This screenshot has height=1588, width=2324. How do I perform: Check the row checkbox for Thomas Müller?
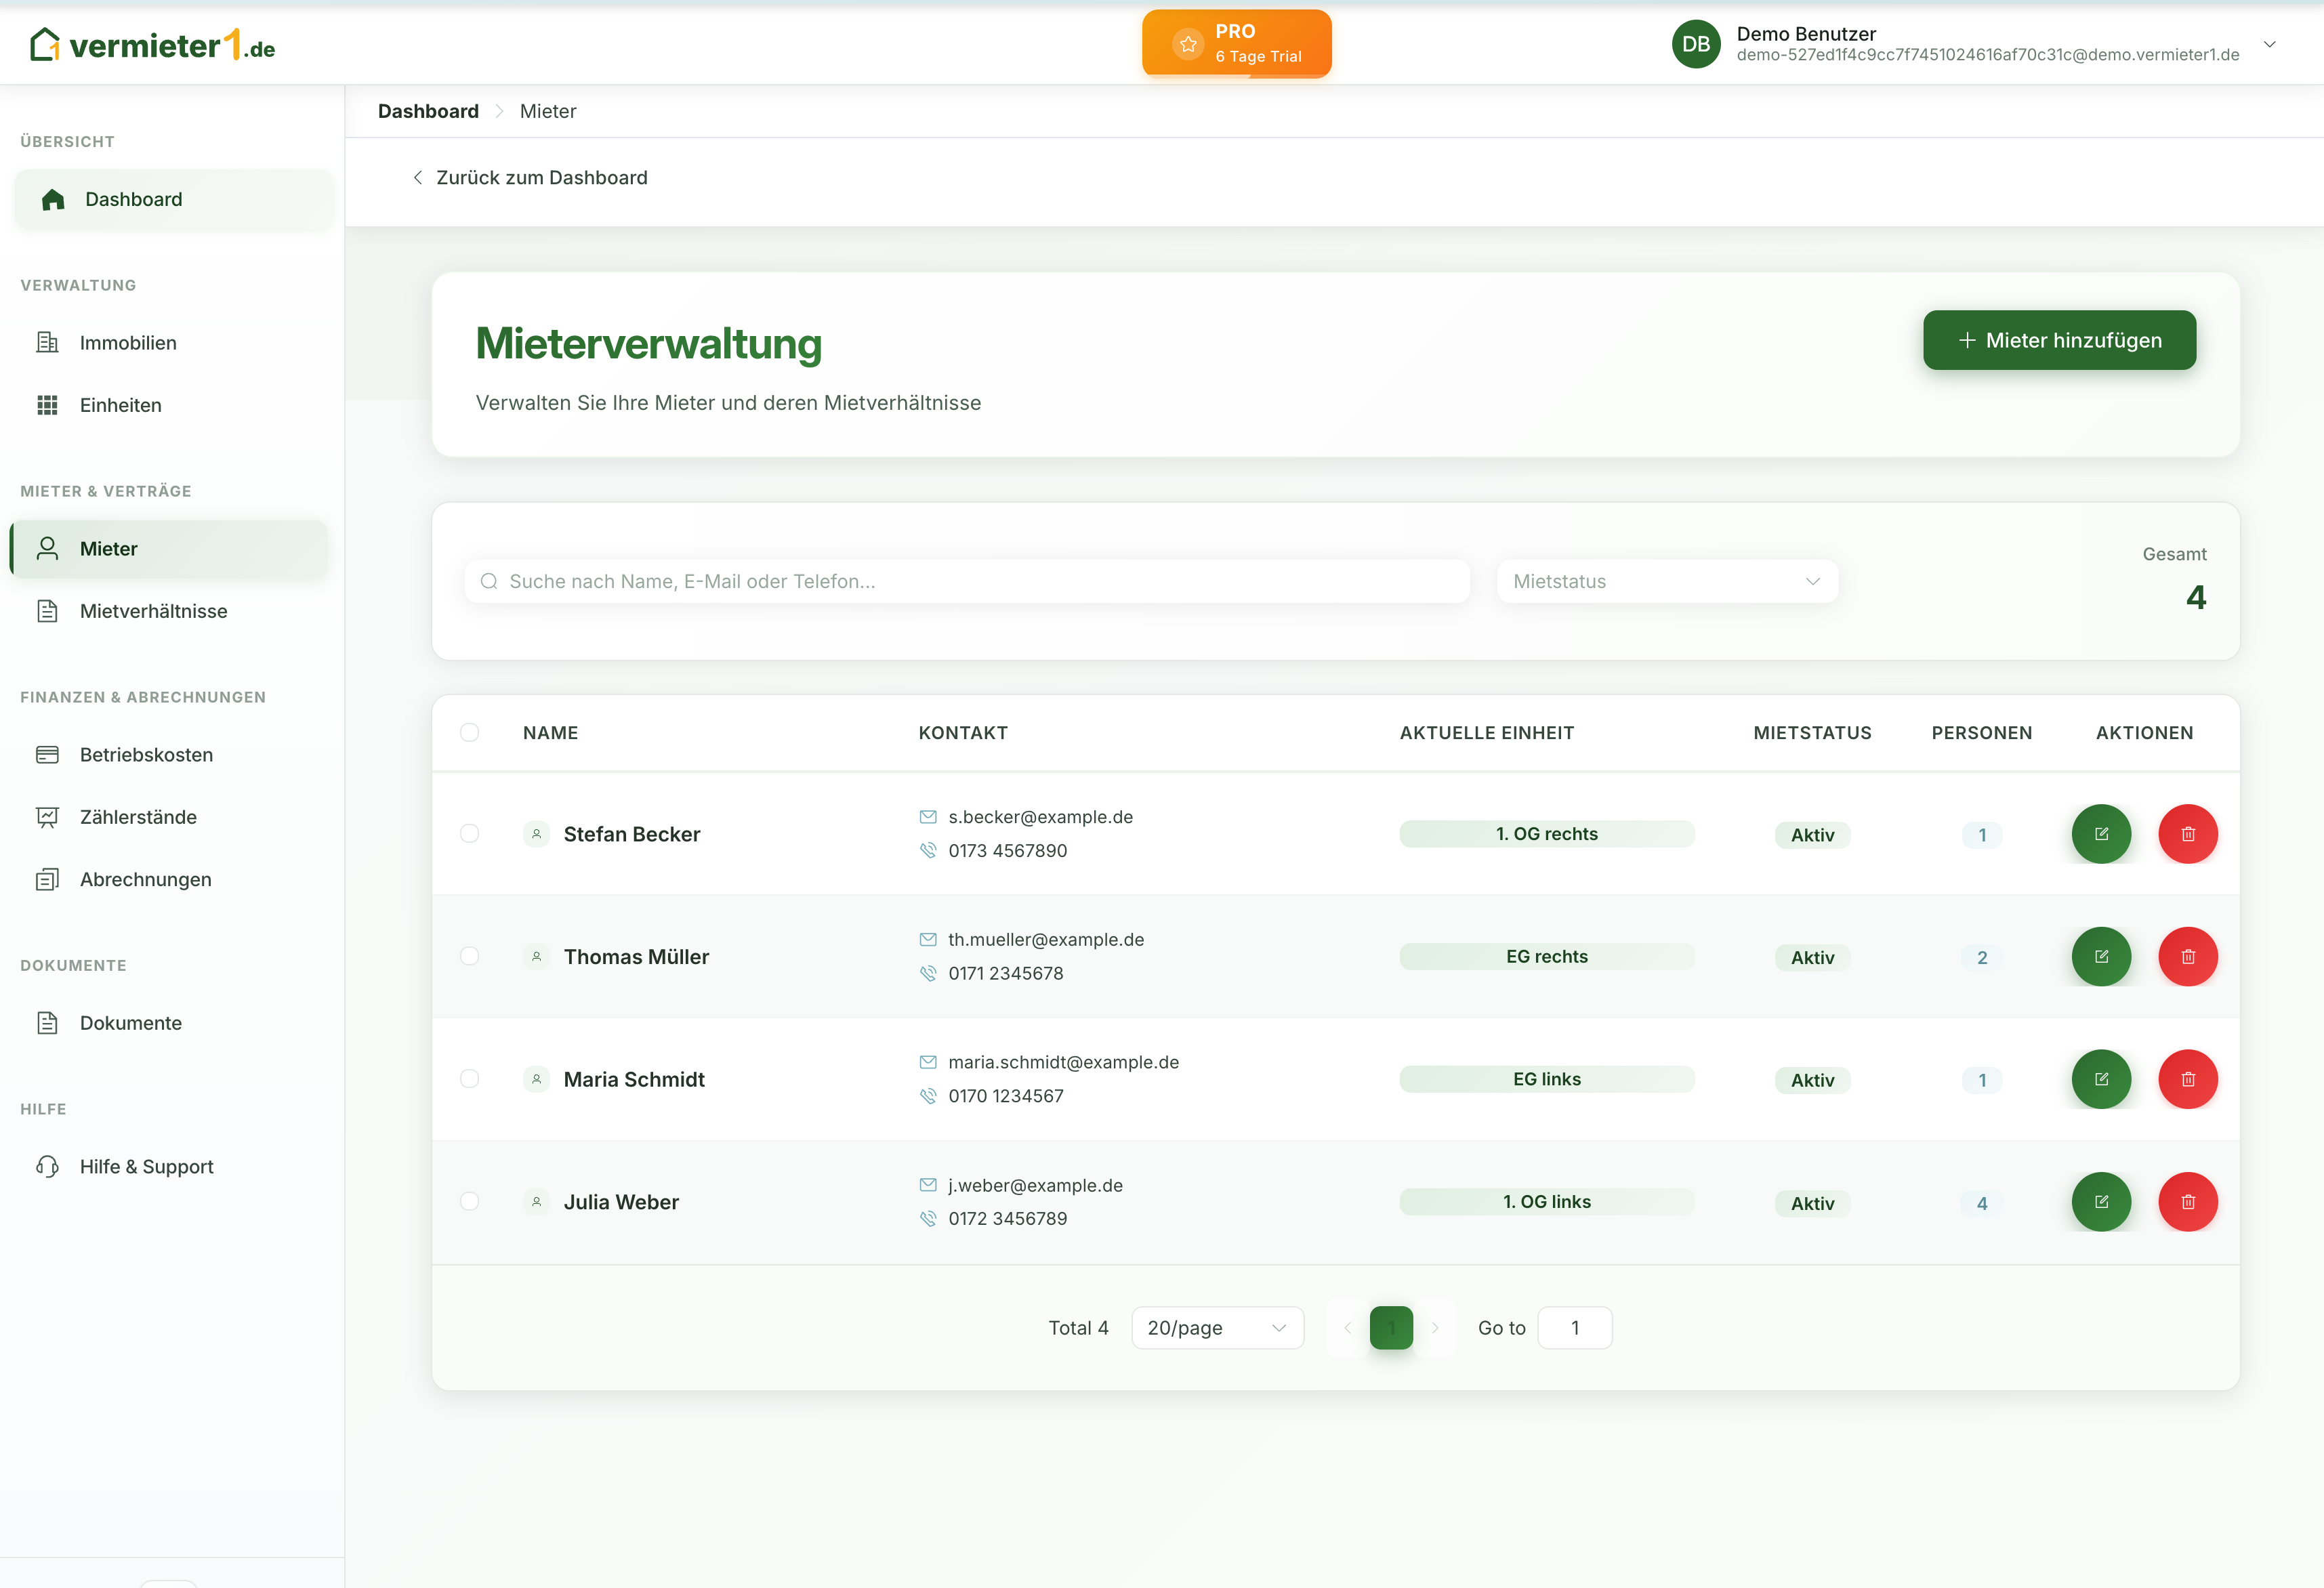(471, 956)
